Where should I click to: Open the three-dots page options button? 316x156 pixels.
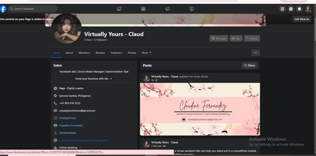(256, 53)
